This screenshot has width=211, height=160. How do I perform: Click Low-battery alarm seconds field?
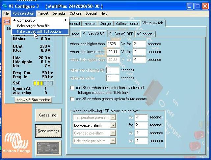141,125
